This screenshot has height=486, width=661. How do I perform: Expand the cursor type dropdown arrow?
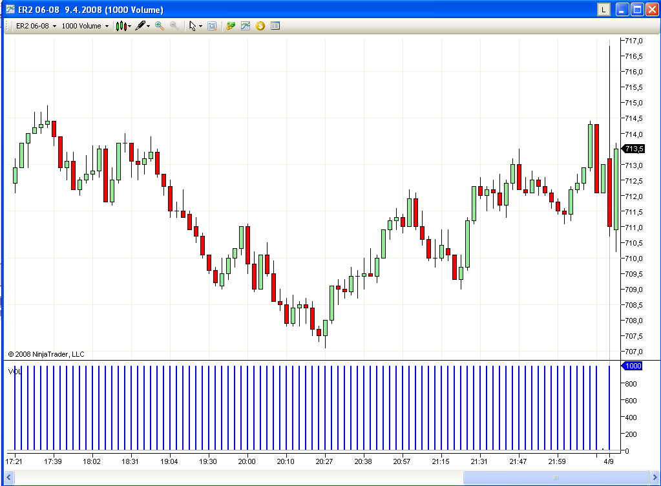coord(201,26)
